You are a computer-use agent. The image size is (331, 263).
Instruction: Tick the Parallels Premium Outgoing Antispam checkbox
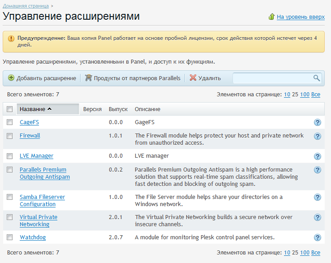click(x=9, y=170)
